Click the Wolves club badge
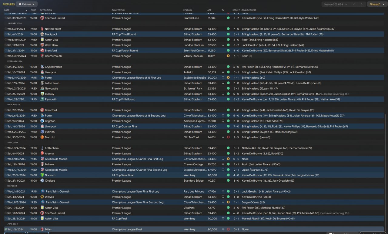This screenshot has height=234, width=388. tap(42, 197)
